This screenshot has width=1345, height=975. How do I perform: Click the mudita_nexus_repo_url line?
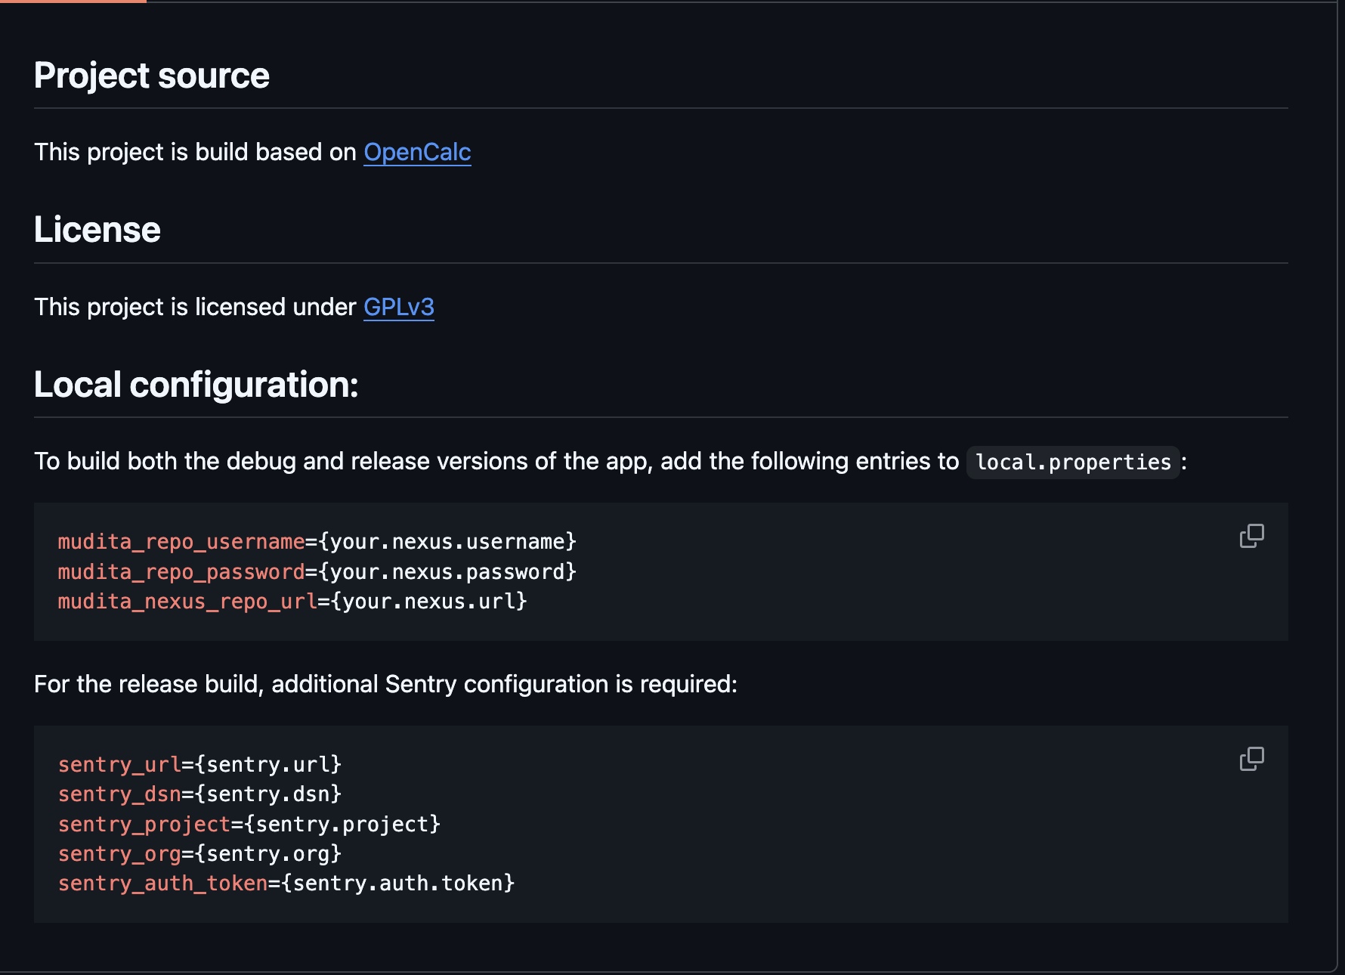click(292, 602)
